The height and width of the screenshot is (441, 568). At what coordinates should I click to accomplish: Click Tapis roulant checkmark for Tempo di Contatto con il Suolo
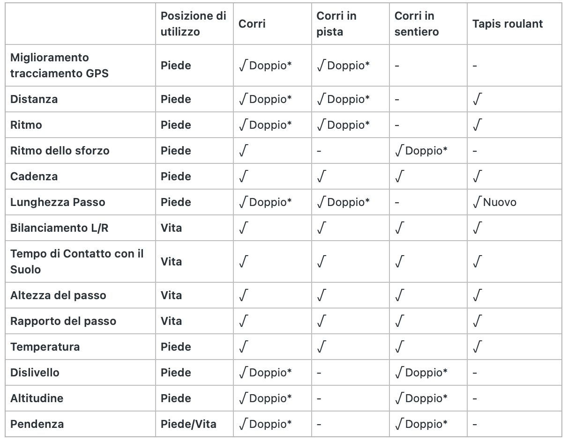pos(477,262)
